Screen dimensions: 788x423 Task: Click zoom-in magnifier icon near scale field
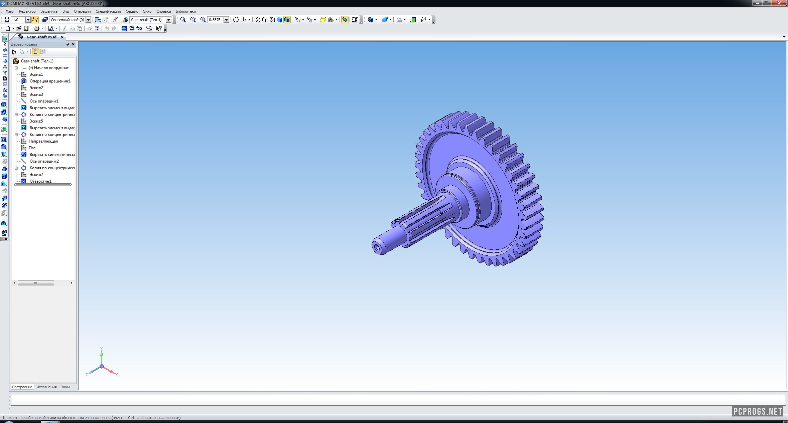click(203, 20)
